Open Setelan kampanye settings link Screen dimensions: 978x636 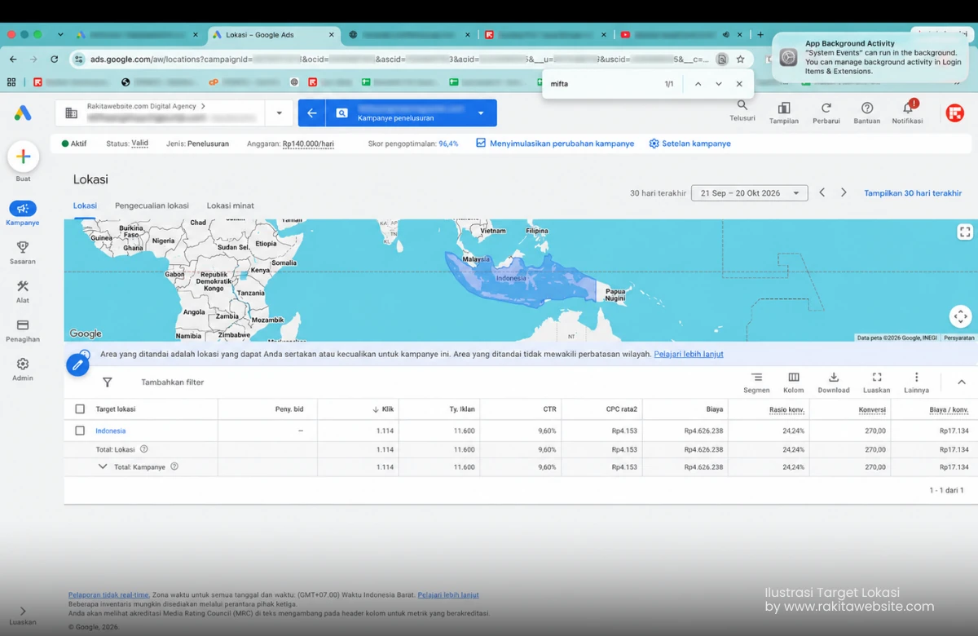click(x=690, y=144)
